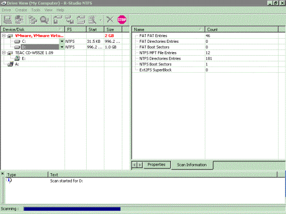Open the Create menu
The height and width of the screenshot is (214, 286).
pos(21,10)
